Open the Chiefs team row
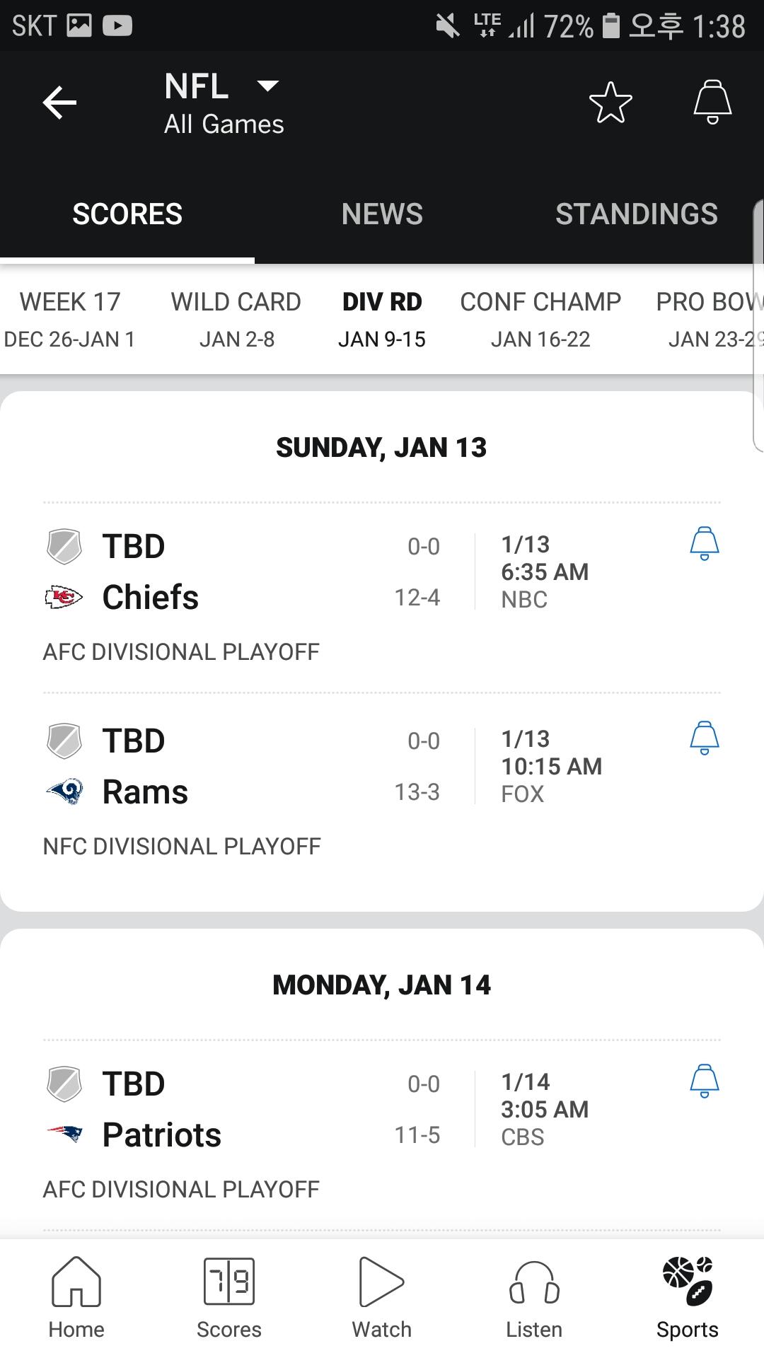This screenshot has width=764, height=1358. [150, 598]
